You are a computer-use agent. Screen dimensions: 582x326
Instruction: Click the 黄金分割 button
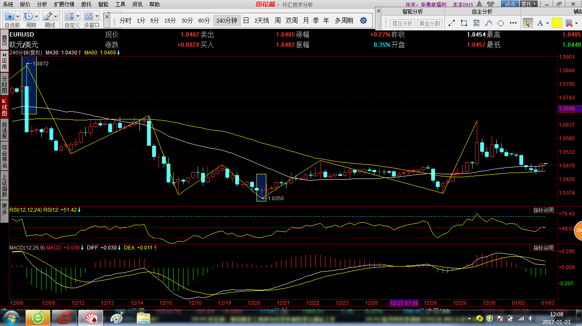430,23
